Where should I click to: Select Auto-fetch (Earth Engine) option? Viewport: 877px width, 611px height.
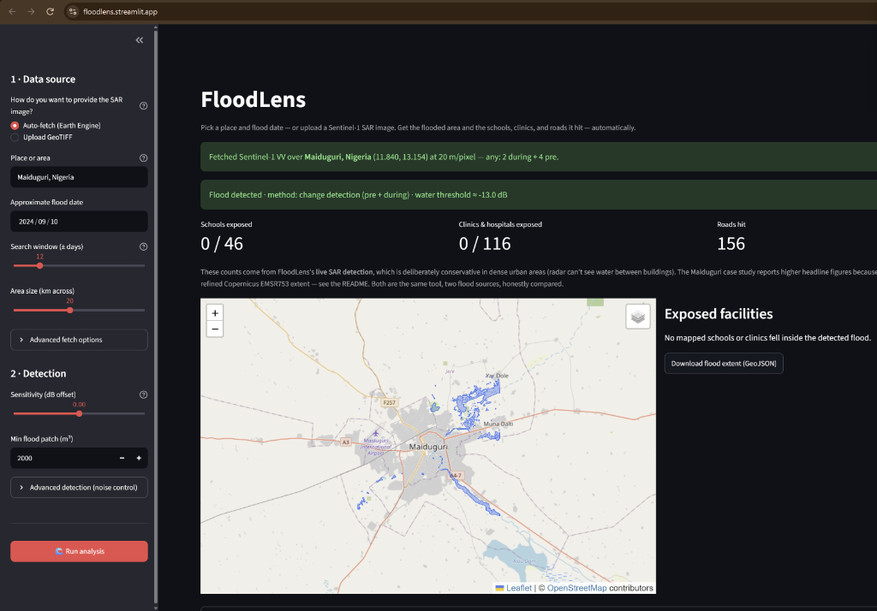click(x=56, y=126)
